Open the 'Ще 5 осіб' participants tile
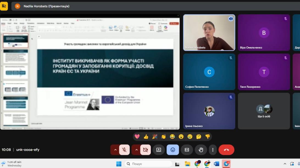Image resolution: width=300 pixels, height=168 pixels. click(264, 111)
